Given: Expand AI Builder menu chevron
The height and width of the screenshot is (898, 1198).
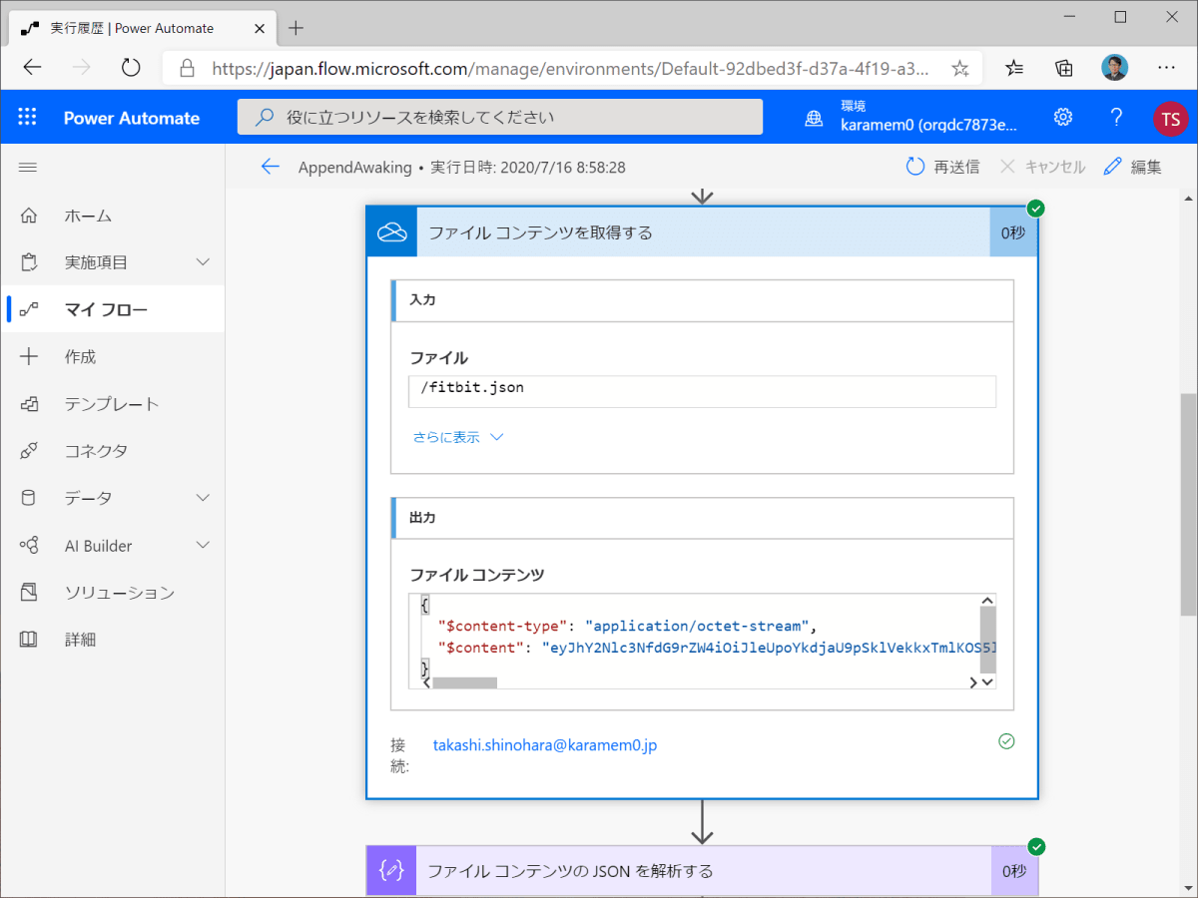Looking at the screenshot, I should [x=203, y=545].
